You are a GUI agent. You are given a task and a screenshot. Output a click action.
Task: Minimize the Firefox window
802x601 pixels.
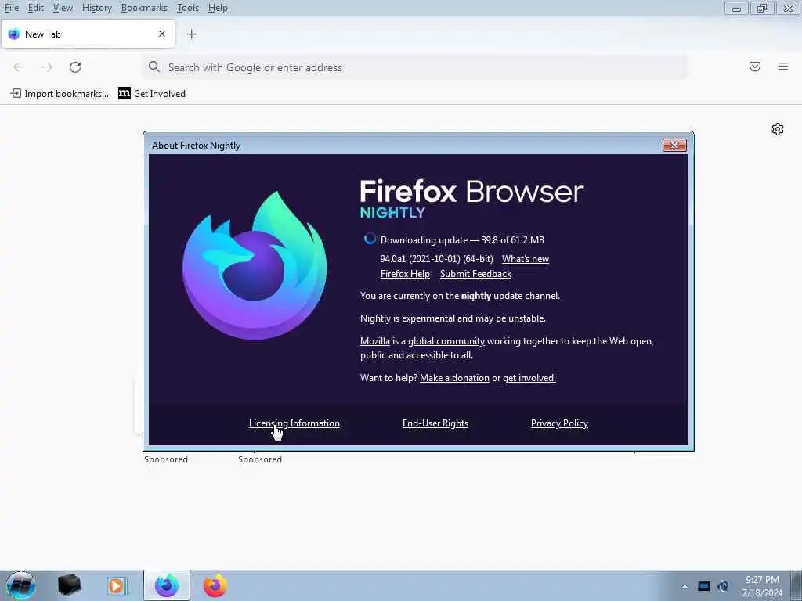(736, 8)
